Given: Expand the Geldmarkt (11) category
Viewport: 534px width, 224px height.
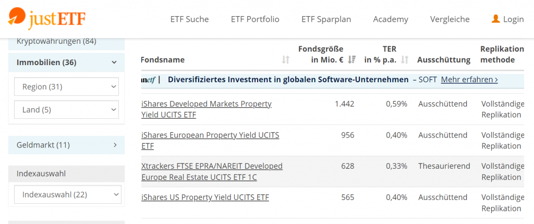Looking at the screenshot, I should [x=66, y=145].
